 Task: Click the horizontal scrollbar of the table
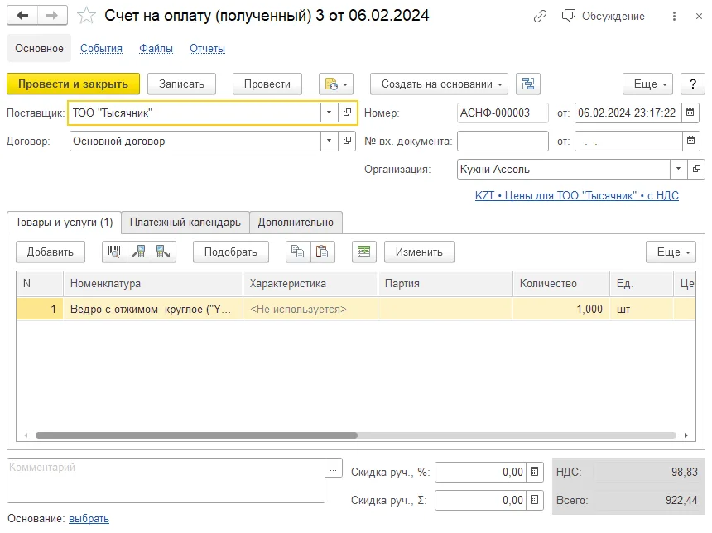pyautogui.click(x=196, y=435)
